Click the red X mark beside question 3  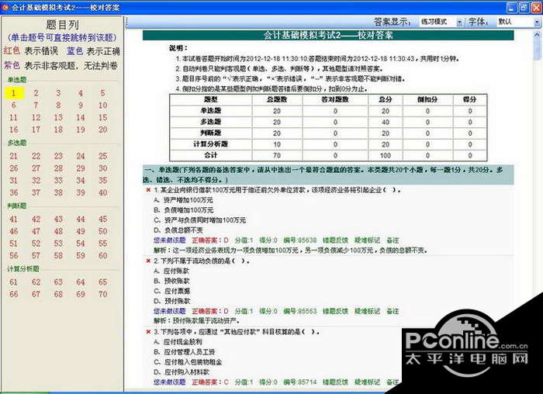tap(148, 332)
